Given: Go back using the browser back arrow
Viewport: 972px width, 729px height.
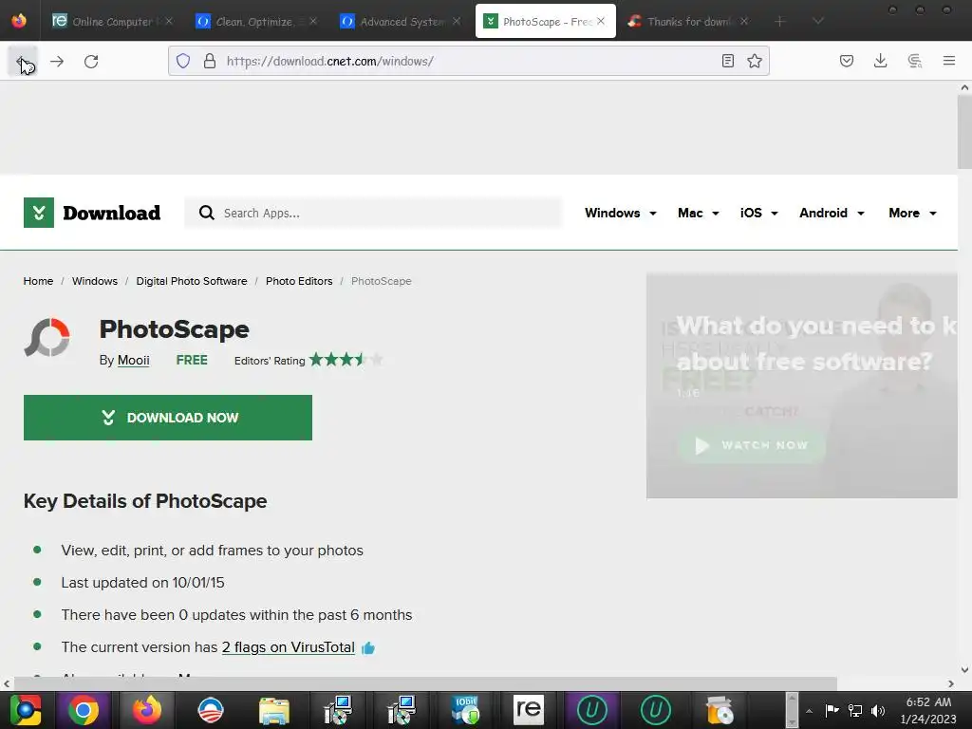Looking at the screenshot, I should click(x=23, y=62).
